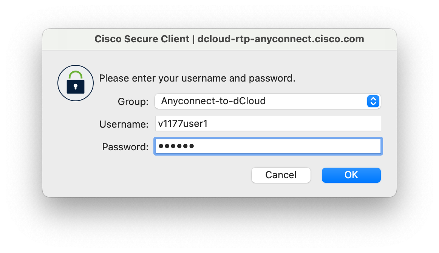Click the Username input field
This screenshot has height=253, width=439.
tap(268, 123)
